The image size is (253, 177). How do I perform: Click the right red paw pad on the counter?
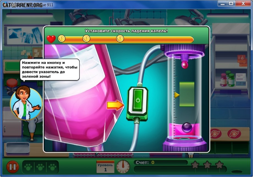tap(234, 134)
